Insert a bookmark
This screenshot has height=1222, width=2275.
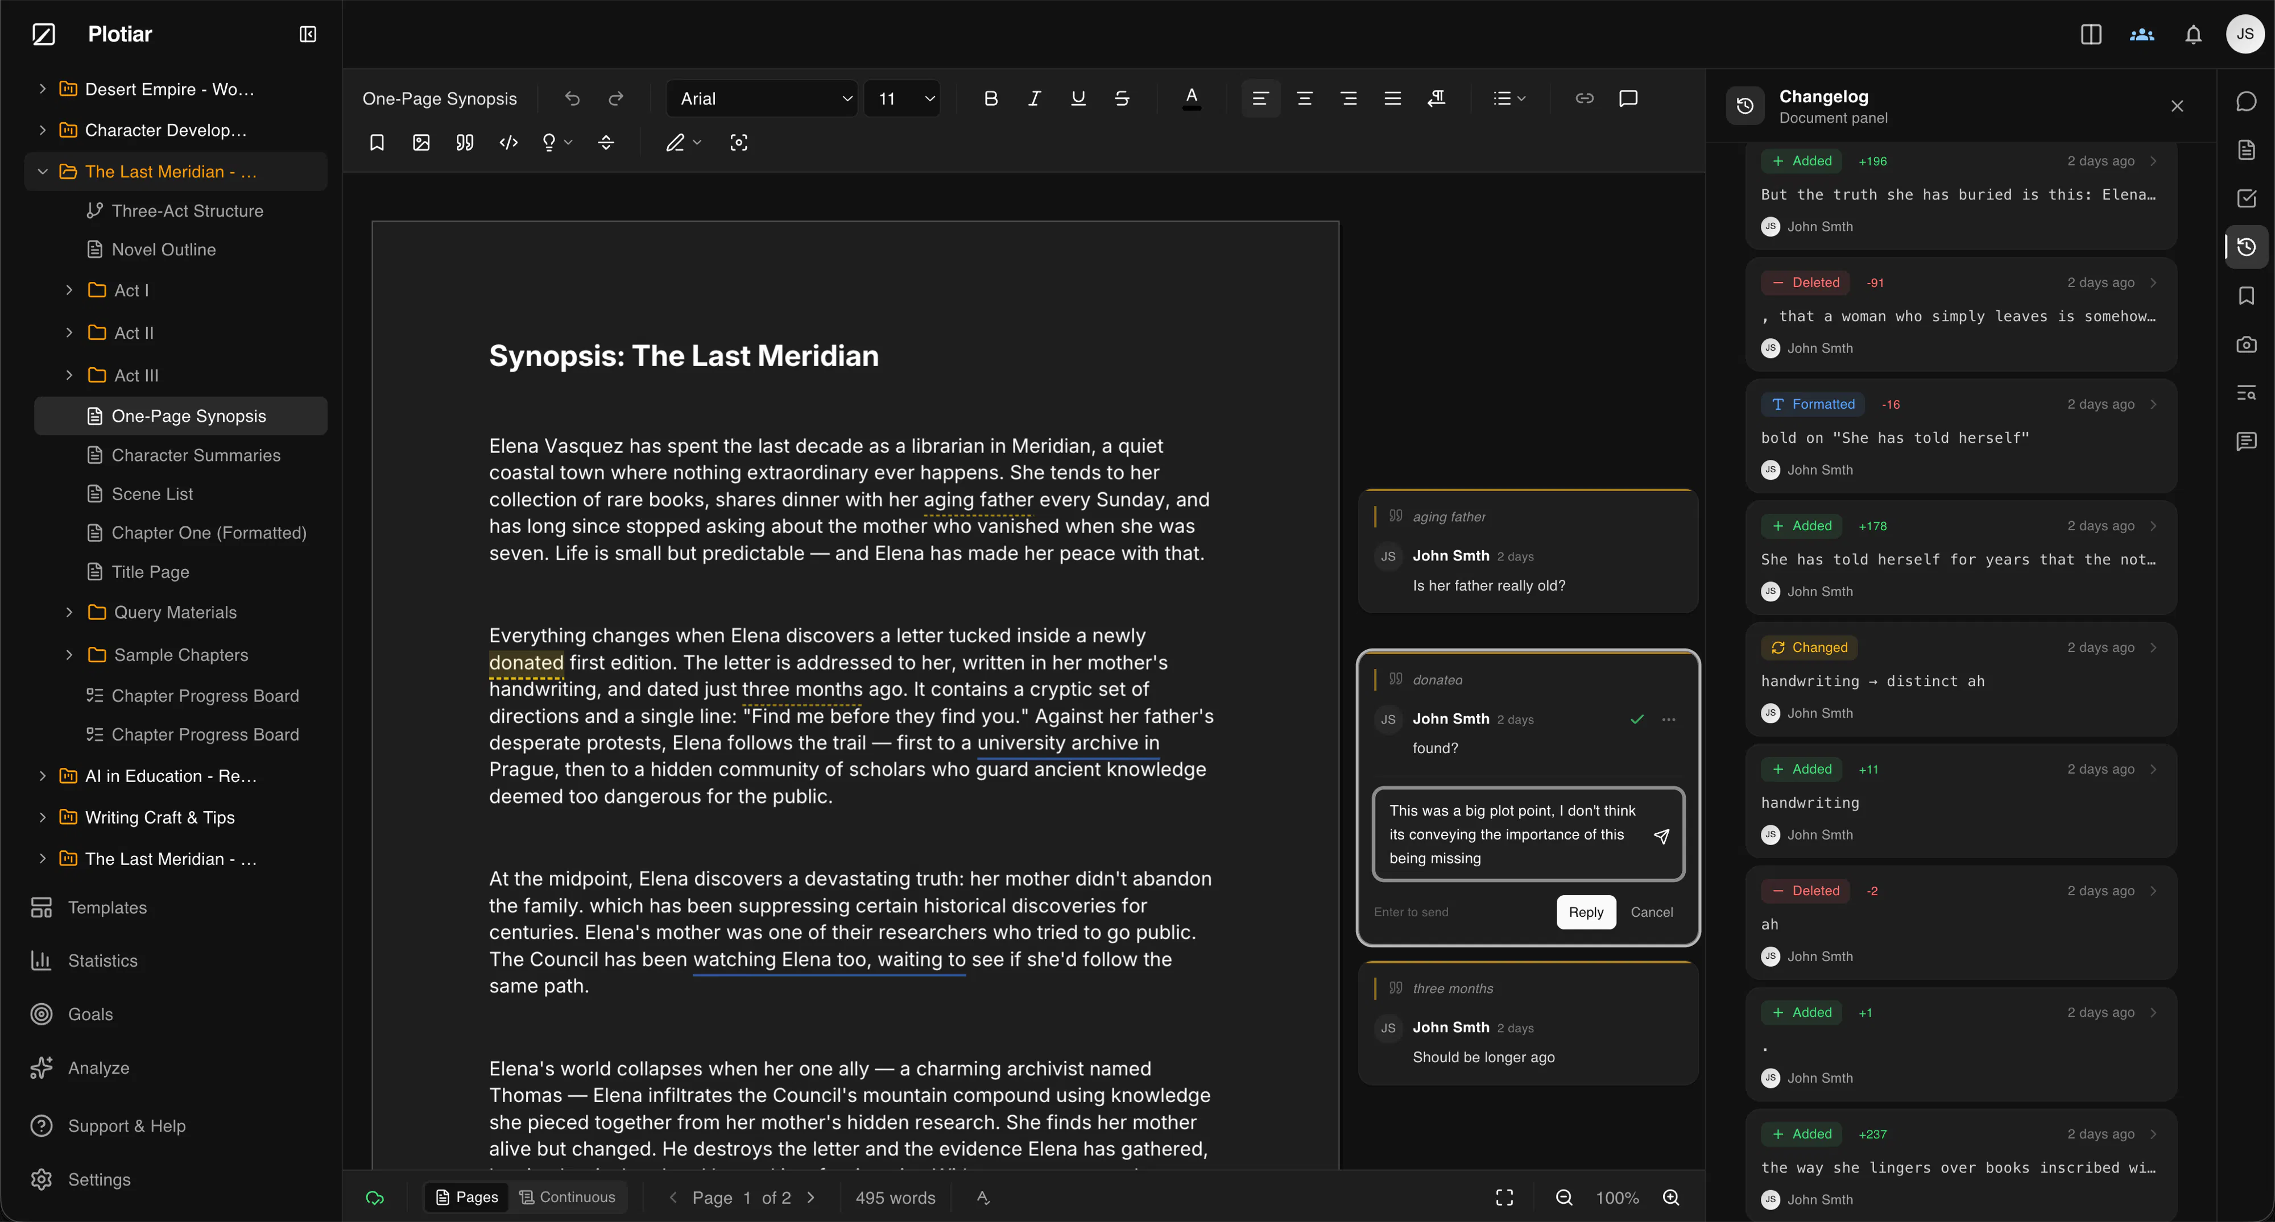tap(377, 143)
